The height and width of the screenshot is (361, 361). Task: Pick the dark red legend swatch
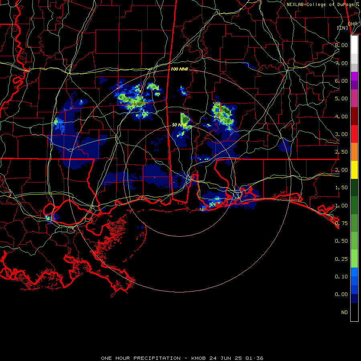[x=354, y=116]
